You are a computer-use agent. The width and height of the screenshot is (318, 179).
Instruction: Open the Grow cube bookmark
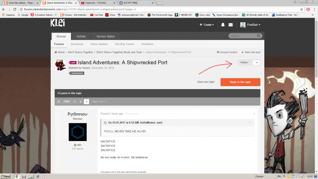(x=203, y=15)
